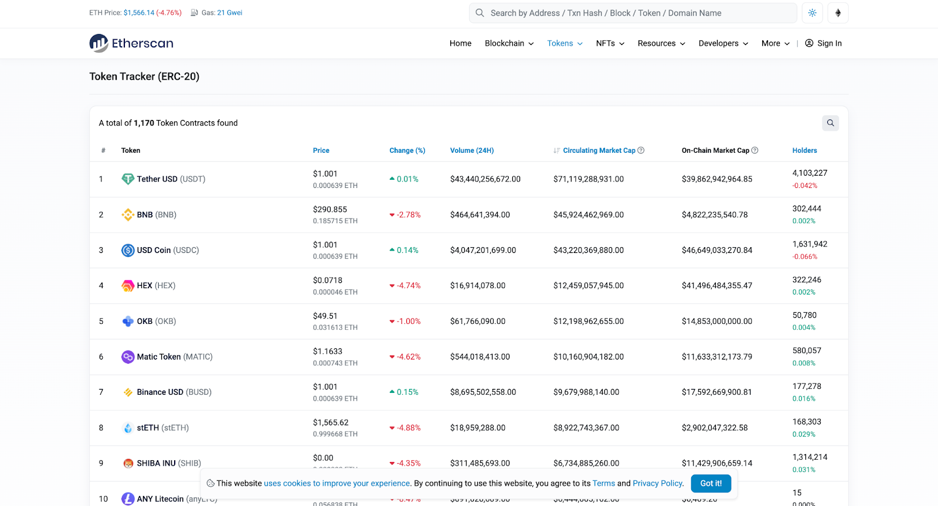Click the stETH token icon
This screenshot has height=506, width=938.
128,428
